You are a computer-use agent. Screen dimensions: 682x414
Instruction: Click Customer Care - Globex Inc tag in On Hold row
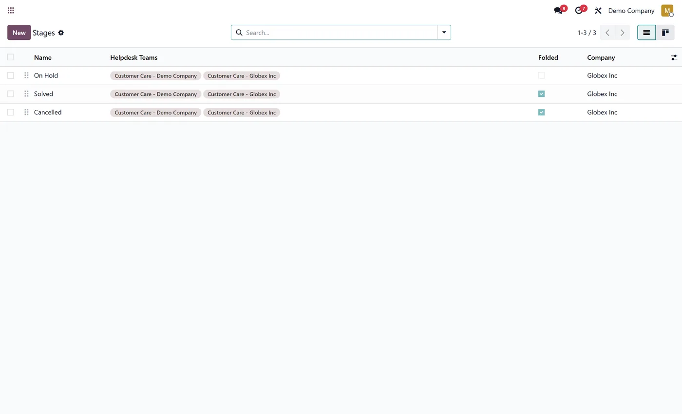coord(242,76)
